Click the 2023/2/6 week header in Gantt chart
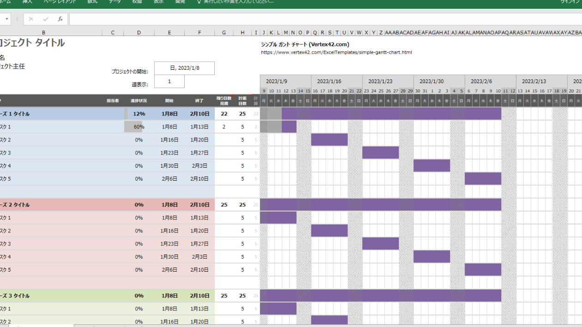Image resolution: width=582 pixels, height=327 pixels. [491, 81]
